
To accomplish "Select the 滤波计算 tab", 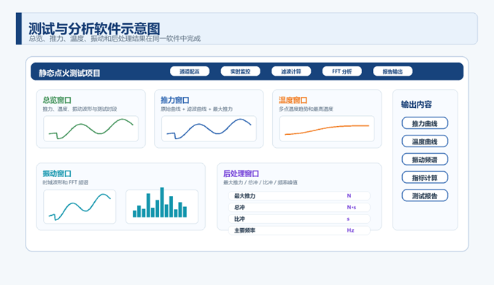I will [291, 71].
